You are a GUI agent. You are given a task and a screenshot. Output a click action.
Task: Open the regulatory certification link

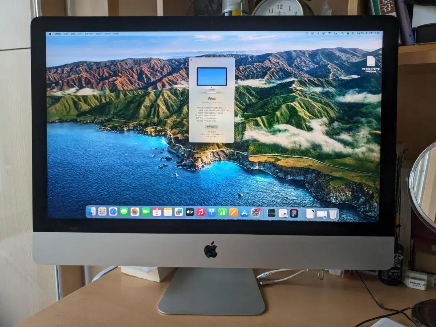pyautogui.click(x=211, y=132)
